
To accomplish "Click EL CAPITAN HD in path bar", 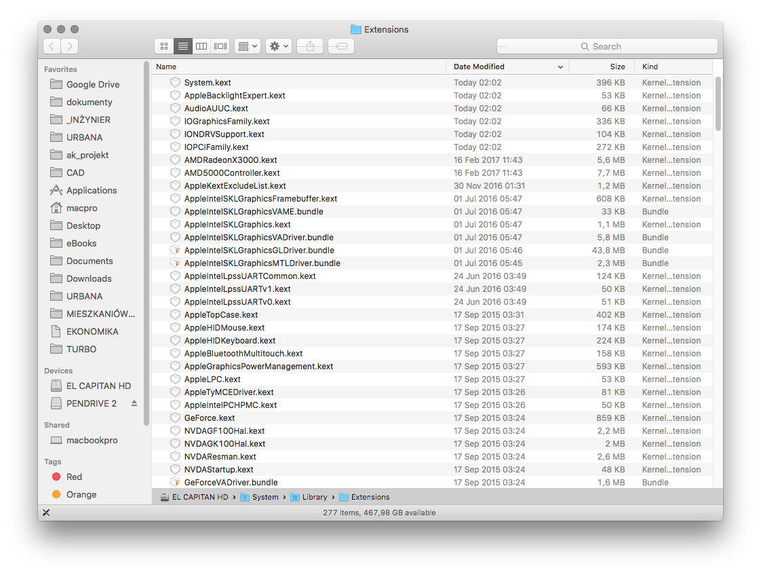I will coord(194,497).
